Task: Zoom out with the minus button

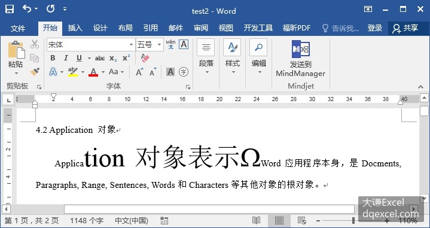Action: pyautogui.click(x=318, y=221)
